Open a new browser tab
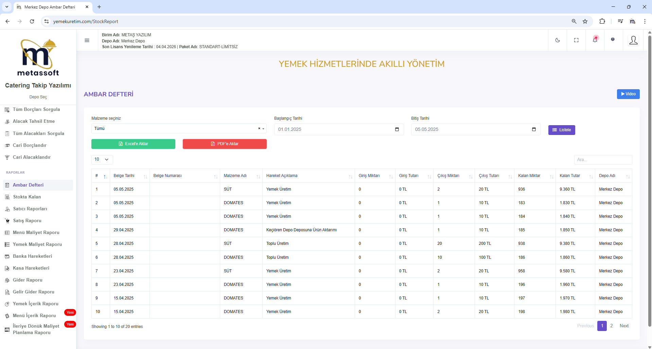 coord(99,7)
